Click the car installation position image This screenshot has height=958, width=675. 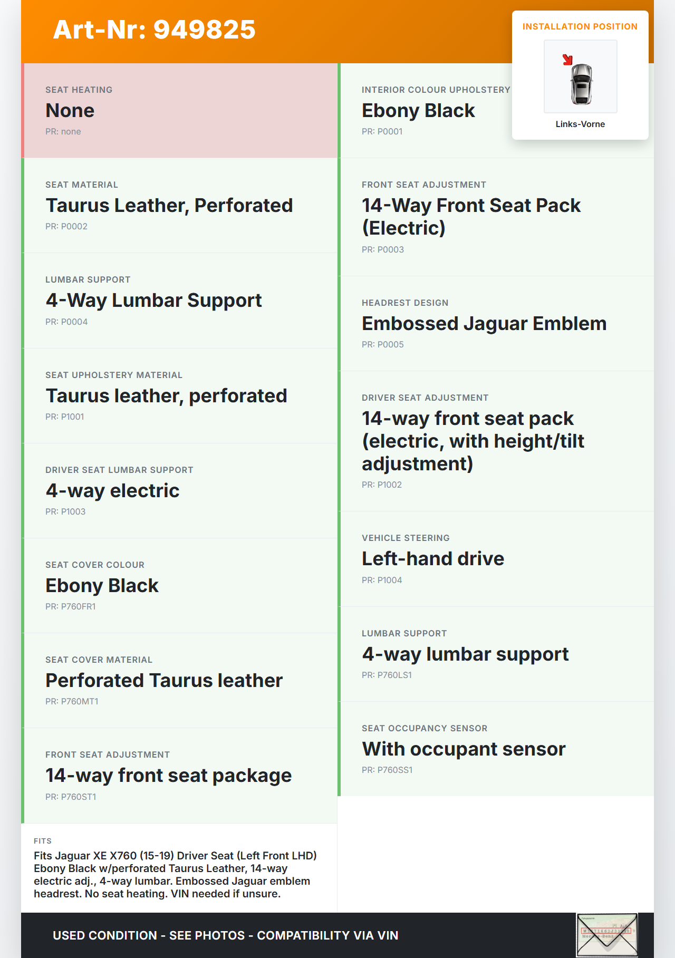point(580,76)
